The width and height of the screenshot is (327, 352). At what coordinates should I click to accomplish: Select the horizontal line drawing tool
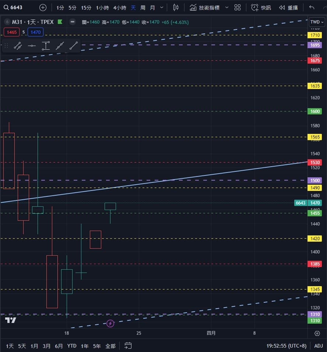(32, 46)
